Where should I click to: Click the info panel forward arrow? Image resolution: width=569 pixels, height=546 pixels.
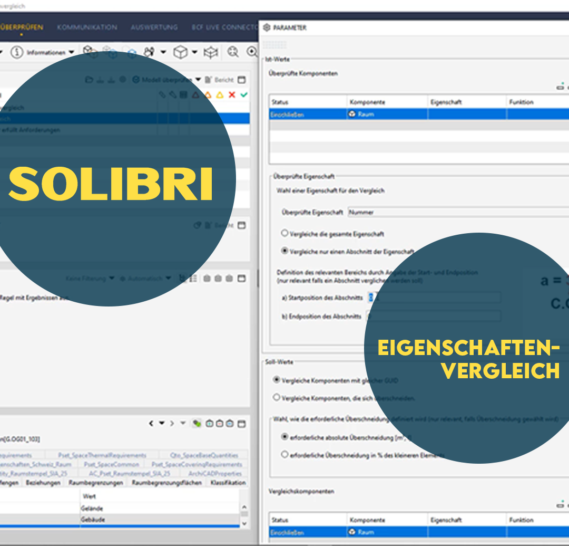[172, 423]
